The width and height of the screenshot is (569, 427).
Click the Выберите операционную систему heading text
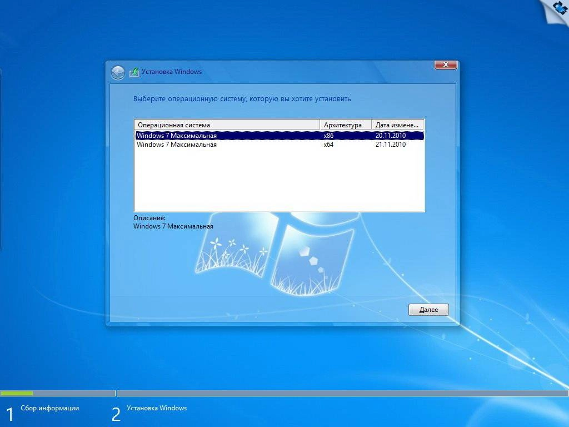pos(242,98)
